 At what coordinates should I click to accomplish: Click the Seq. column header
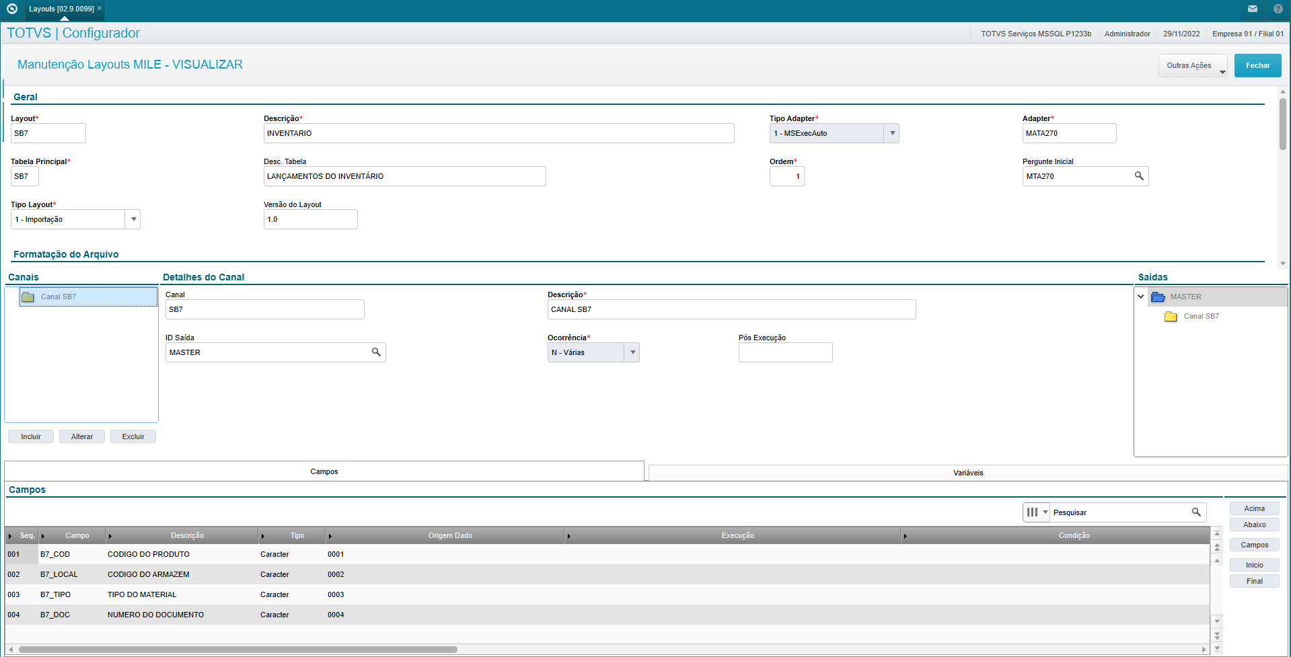pyautogui.click(x=22, y=536)
